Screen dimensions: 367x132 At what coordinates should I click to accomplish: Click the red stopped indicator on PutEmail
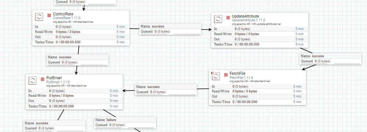pos(42,79)
